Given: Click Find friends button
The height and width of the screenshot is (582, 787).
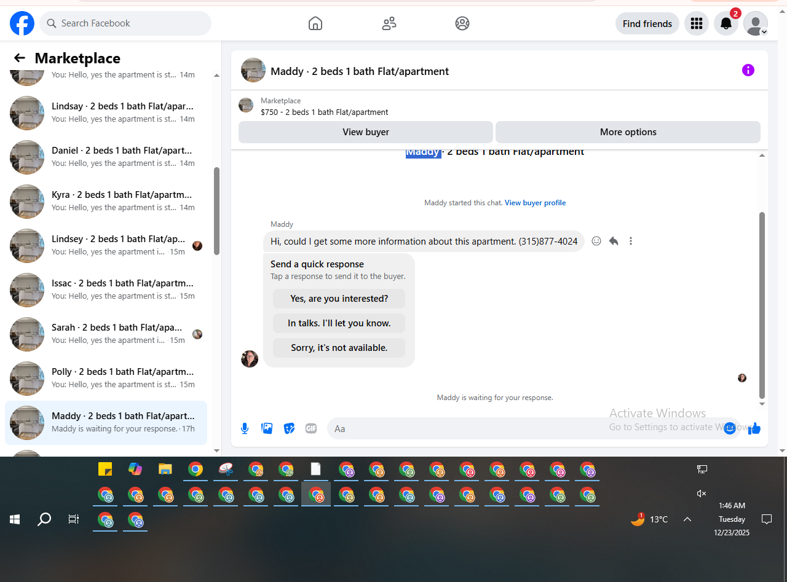Looking at the screenshot, I should pyautogui.click(x=647, y=23).
